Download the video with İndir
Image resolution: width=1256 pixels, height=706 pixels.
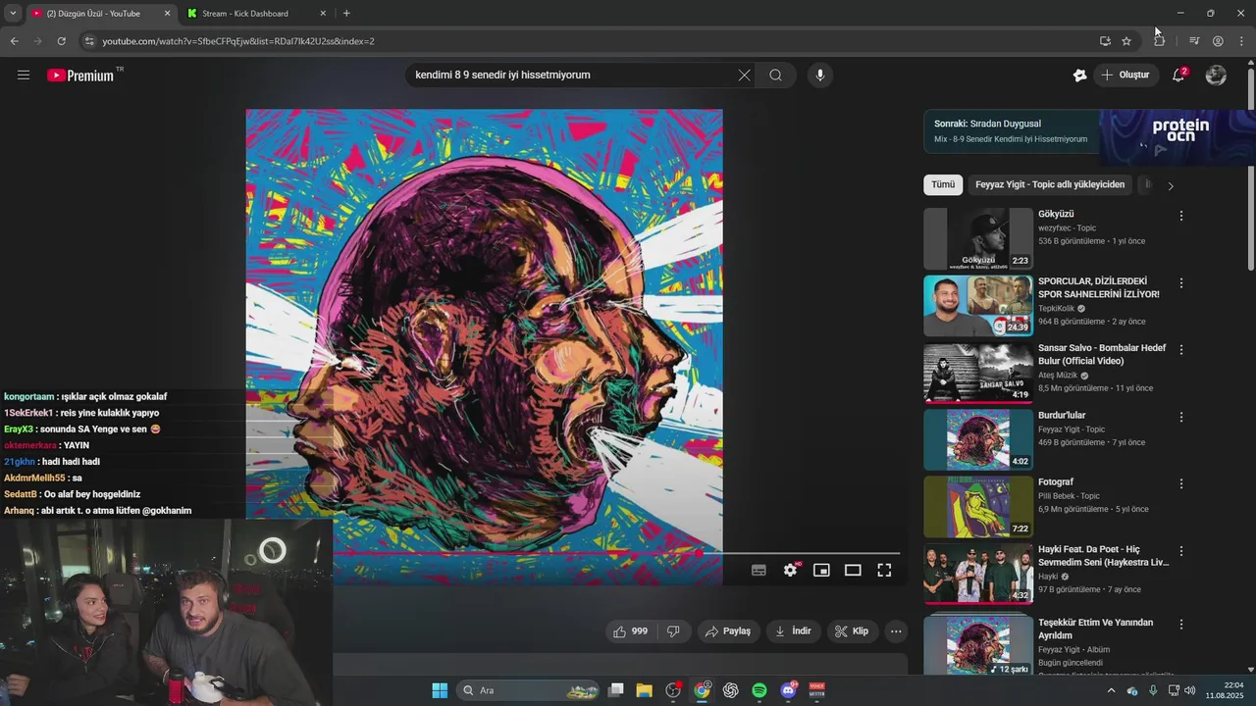pos(793,631)
